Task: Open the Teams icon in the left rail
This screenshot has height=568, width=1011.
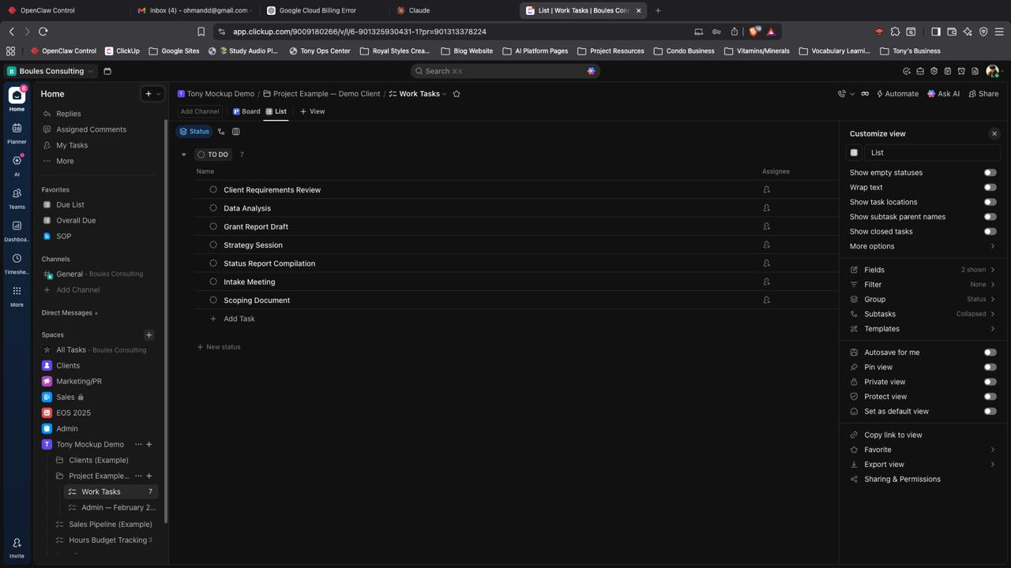Action: [17, 197]
